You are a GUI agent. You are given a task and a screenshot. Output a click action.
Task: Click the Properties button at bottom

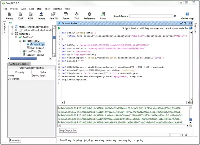15,140
